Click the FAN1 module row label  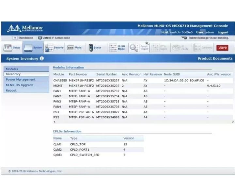(x=57, y=91)
